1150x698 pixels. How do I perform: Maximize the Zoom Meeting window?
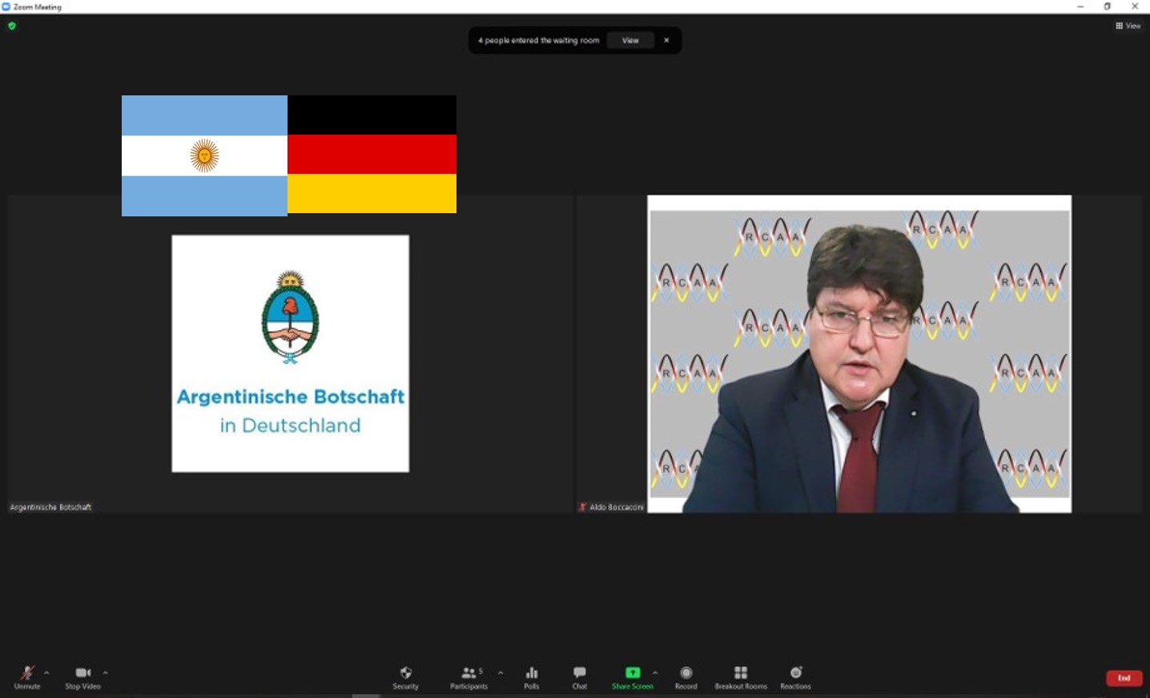click(1108, 6)
